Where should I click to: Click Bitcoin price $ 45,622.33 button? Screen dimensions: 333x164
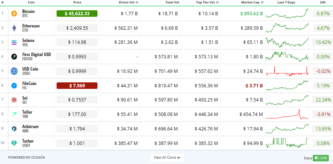[x=77, y=14]
